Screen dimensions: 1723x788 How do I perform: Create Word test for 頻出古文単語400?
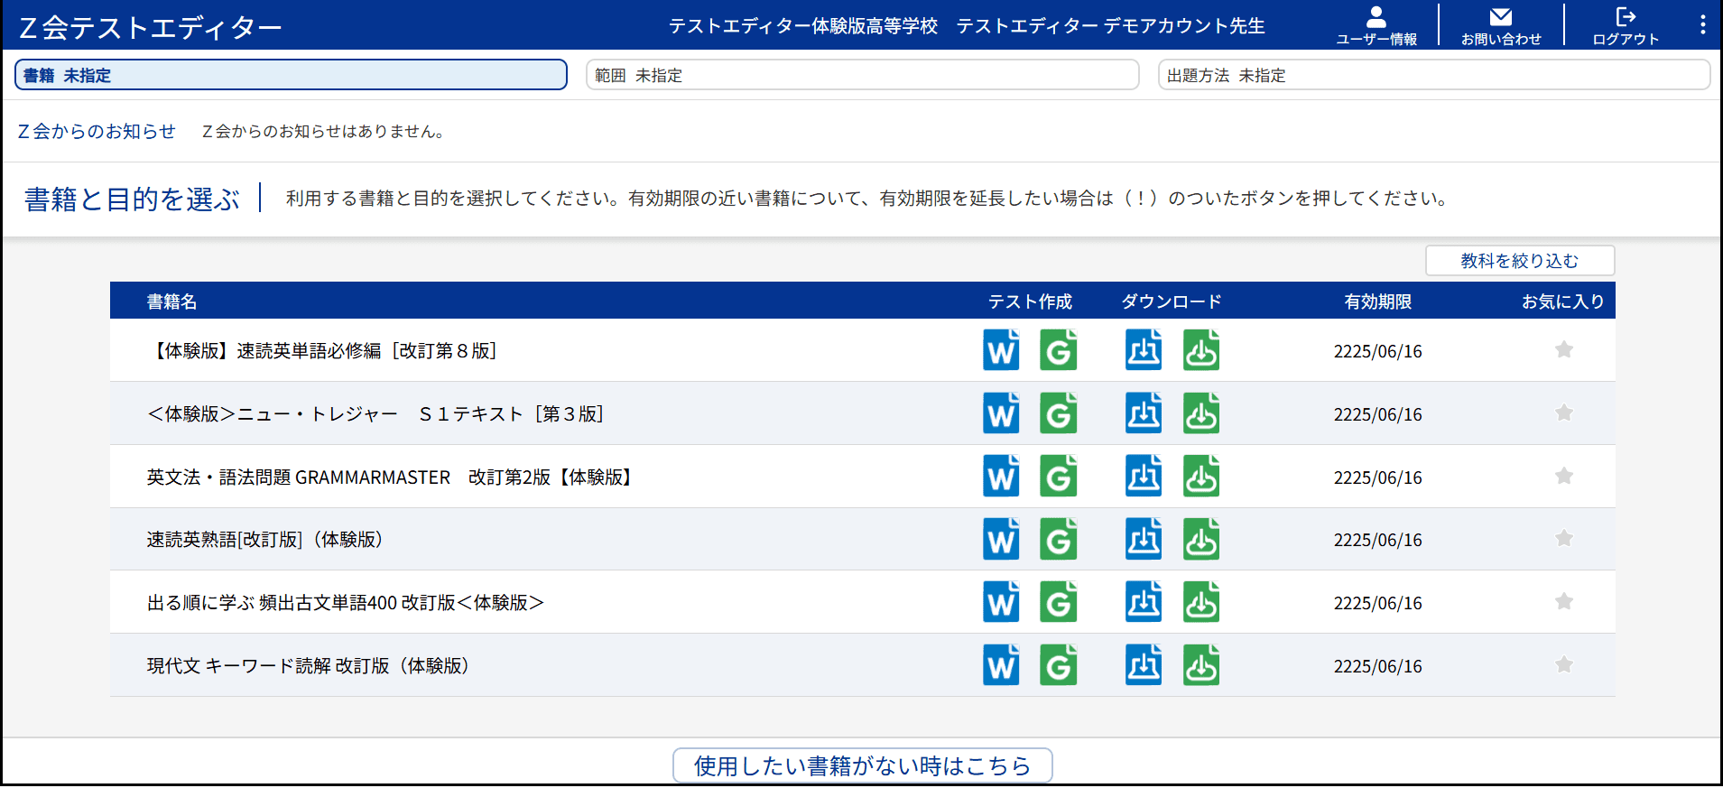pos(1001,602)
